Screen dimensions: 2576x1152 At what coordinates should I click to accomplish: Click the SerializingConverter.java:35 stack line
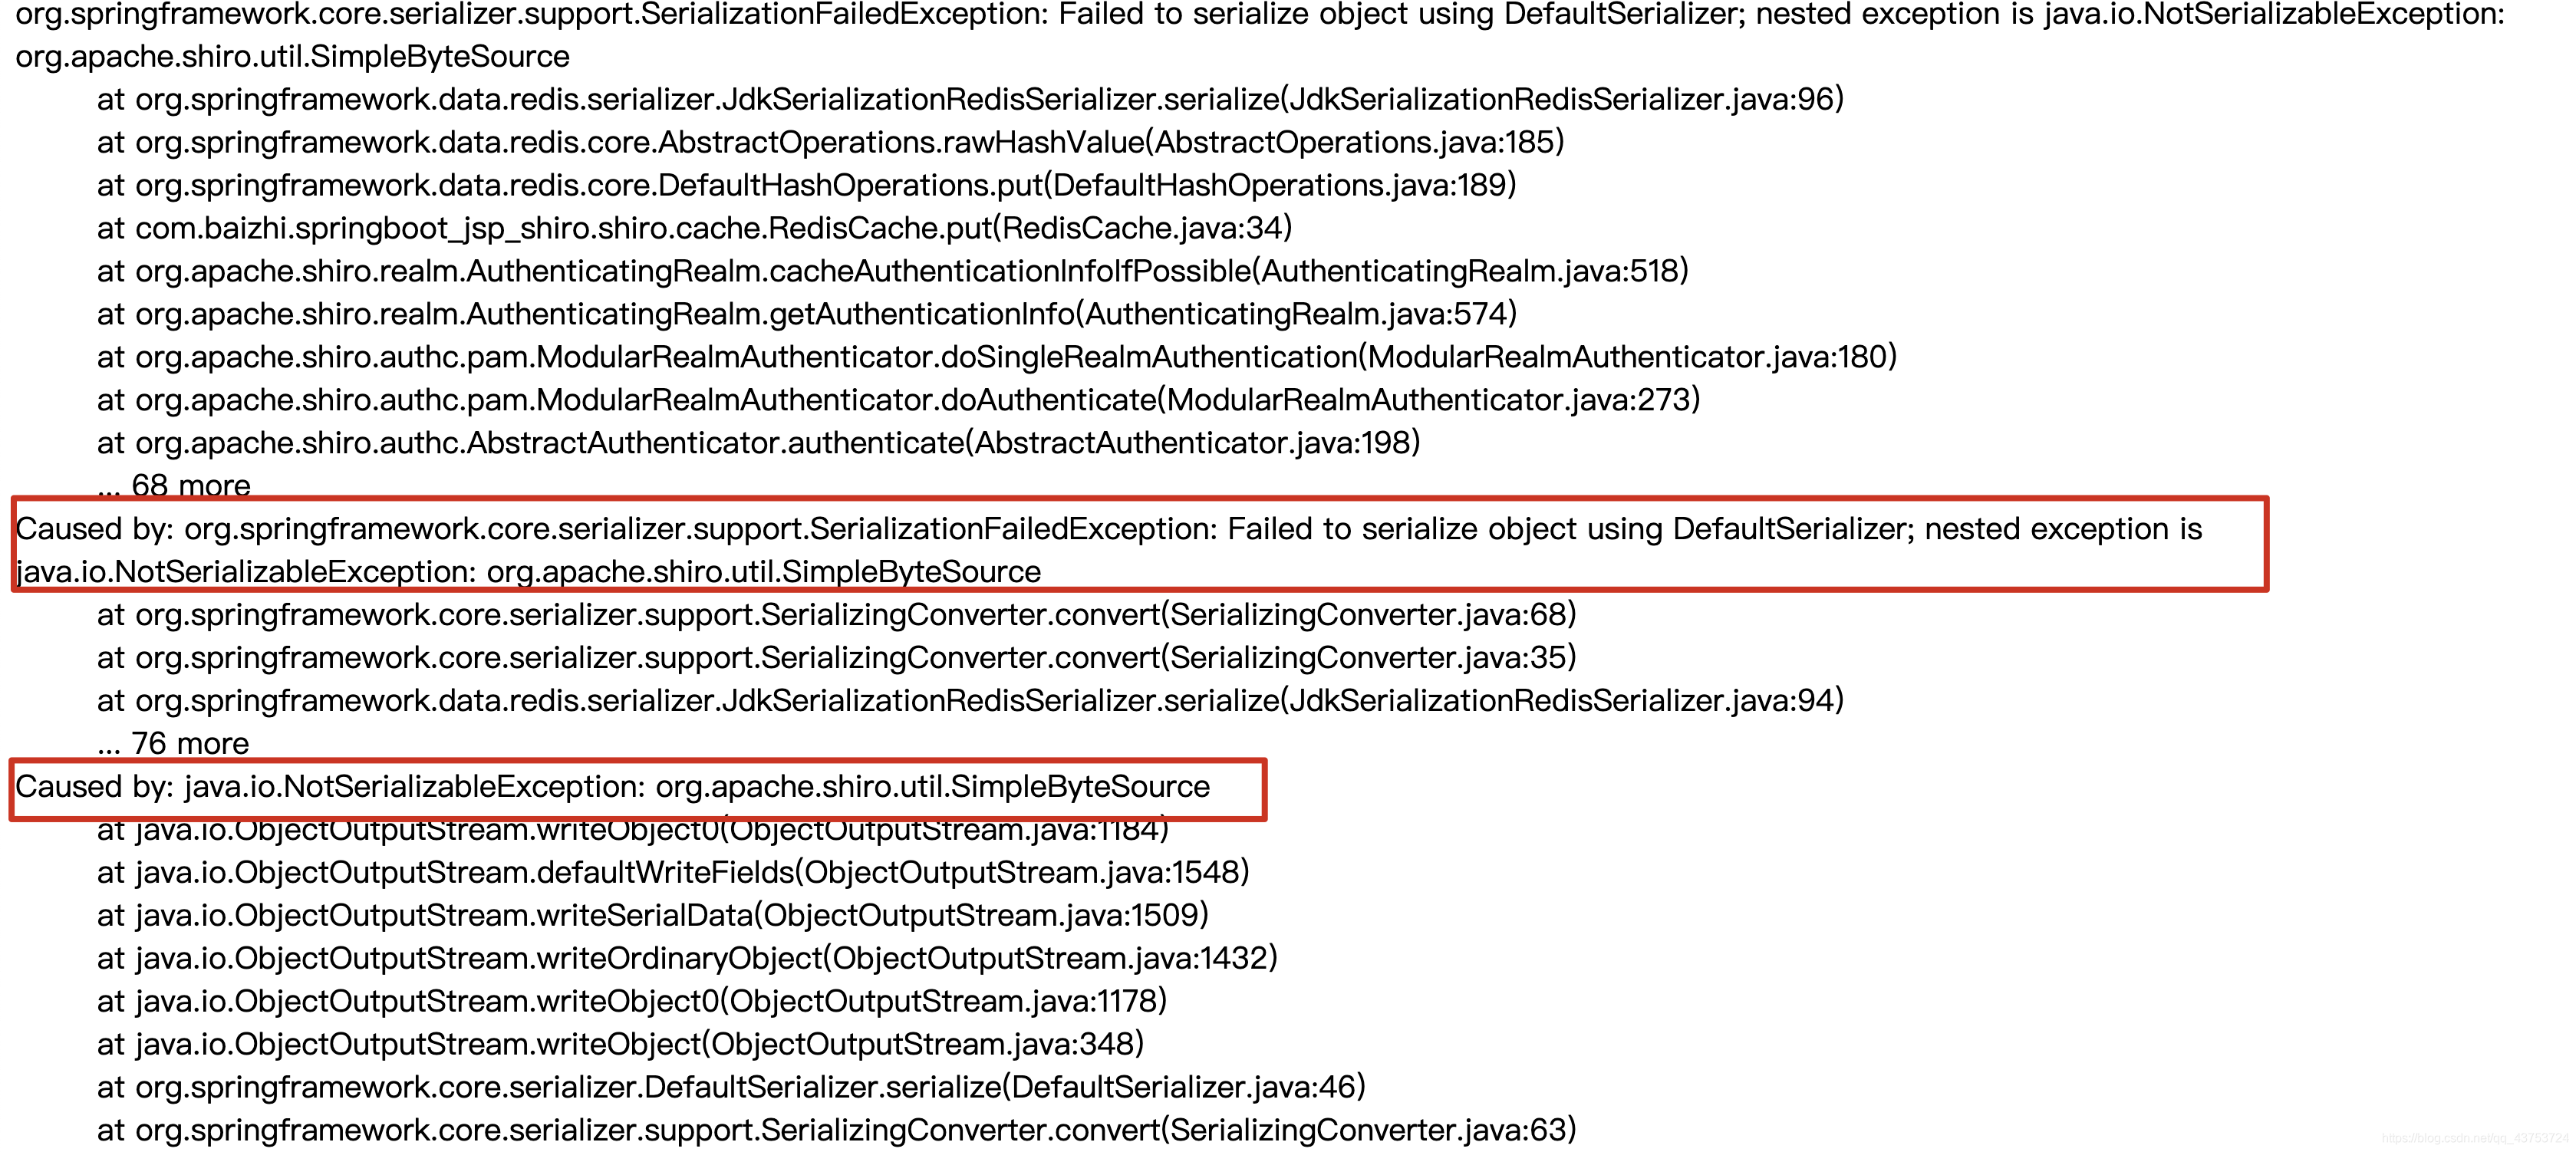836,657
